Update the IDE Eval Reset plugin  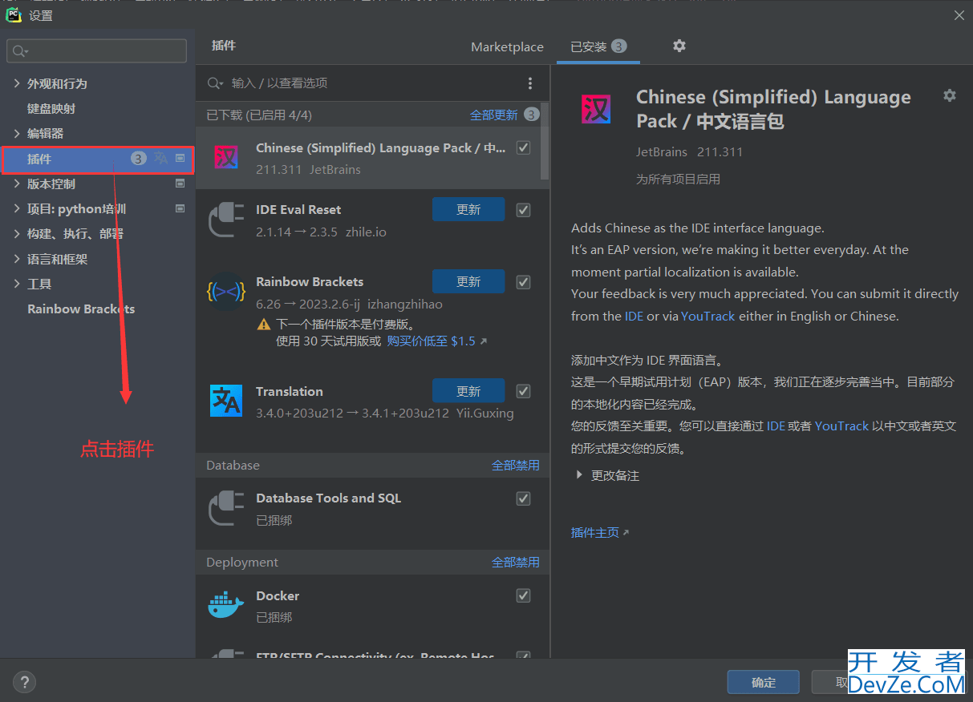click(468, 209)
